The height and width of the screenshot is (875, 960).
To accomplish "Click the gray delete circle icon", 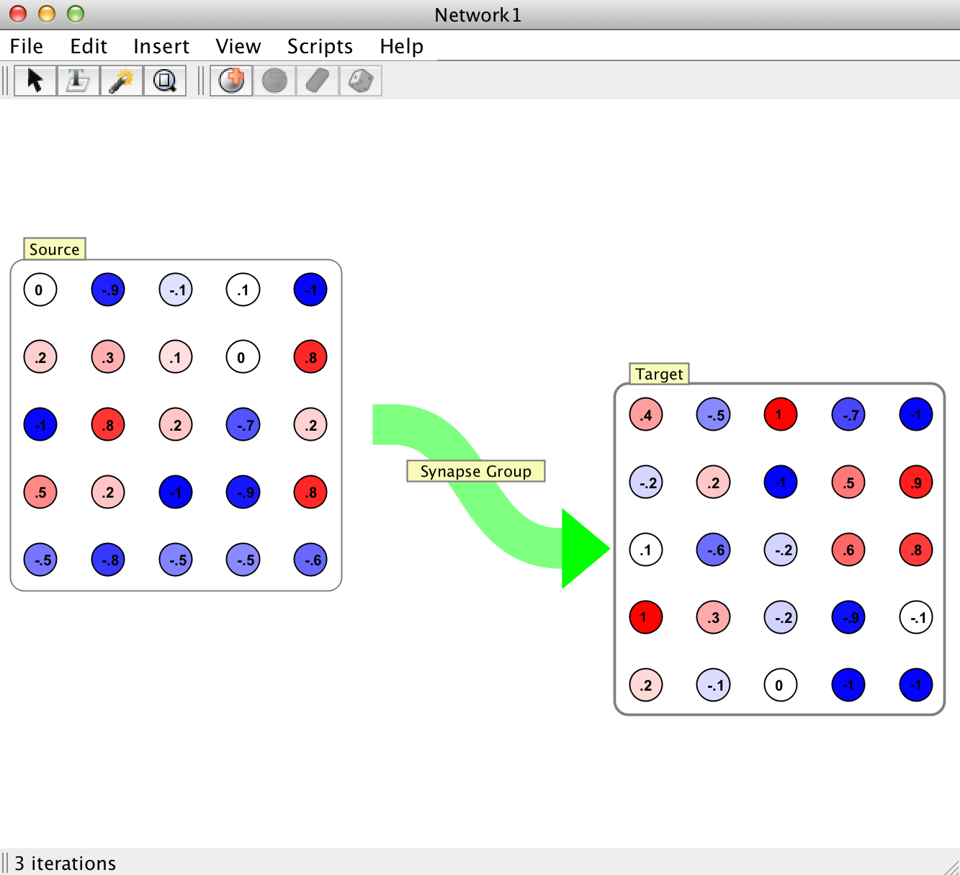I will 274,81.
